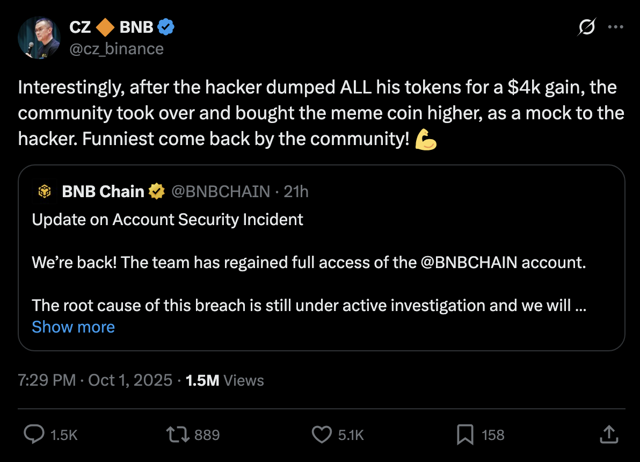Visit the @cz_binance handle link

(x=117, y=49)
